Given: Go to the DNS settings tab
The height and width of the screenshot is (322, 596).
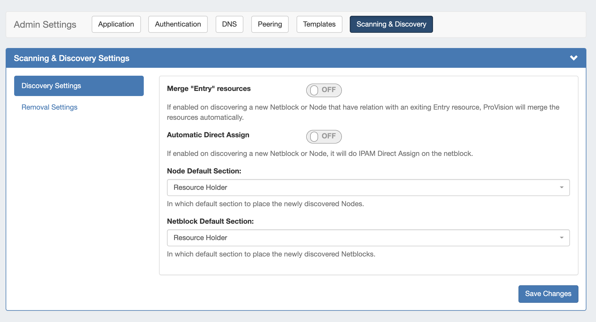Looking at the screenshot, I should [x=229, y=24].
